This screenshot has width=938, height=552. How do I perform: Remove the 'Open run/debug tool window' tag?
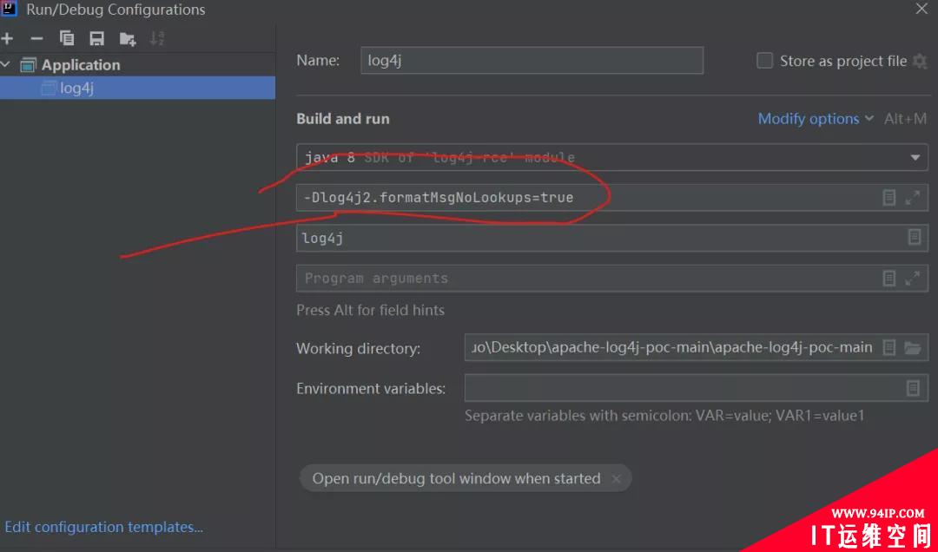[x=616, y=478]
